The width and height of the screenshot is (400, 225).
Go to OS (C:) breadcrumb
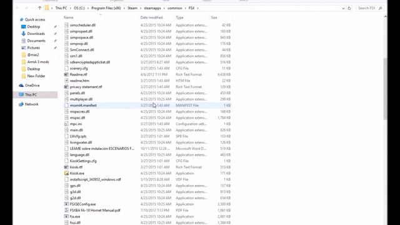pyautogui.click(x=79, y=8)
